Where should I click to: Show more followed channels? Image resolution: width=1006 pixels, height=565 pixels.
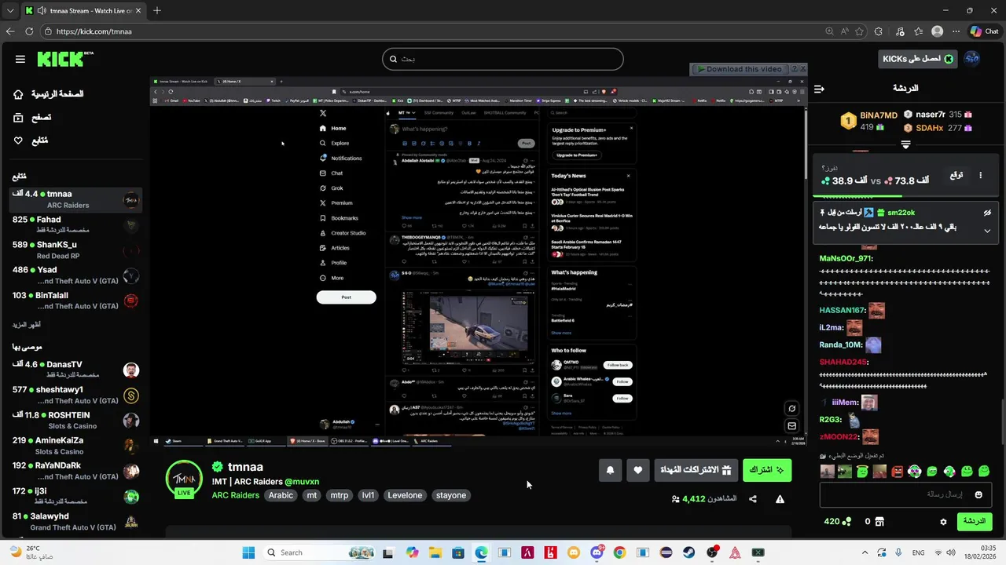click(26, 324)
